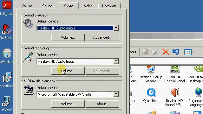Open the MIDI playback device dropdown arrow
This screenshot has width=203, height=114.
[116, 94]
